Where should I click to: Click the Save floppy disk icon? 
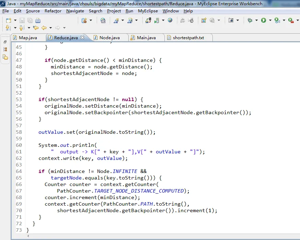pyautogui.click(x=22, y=20)
